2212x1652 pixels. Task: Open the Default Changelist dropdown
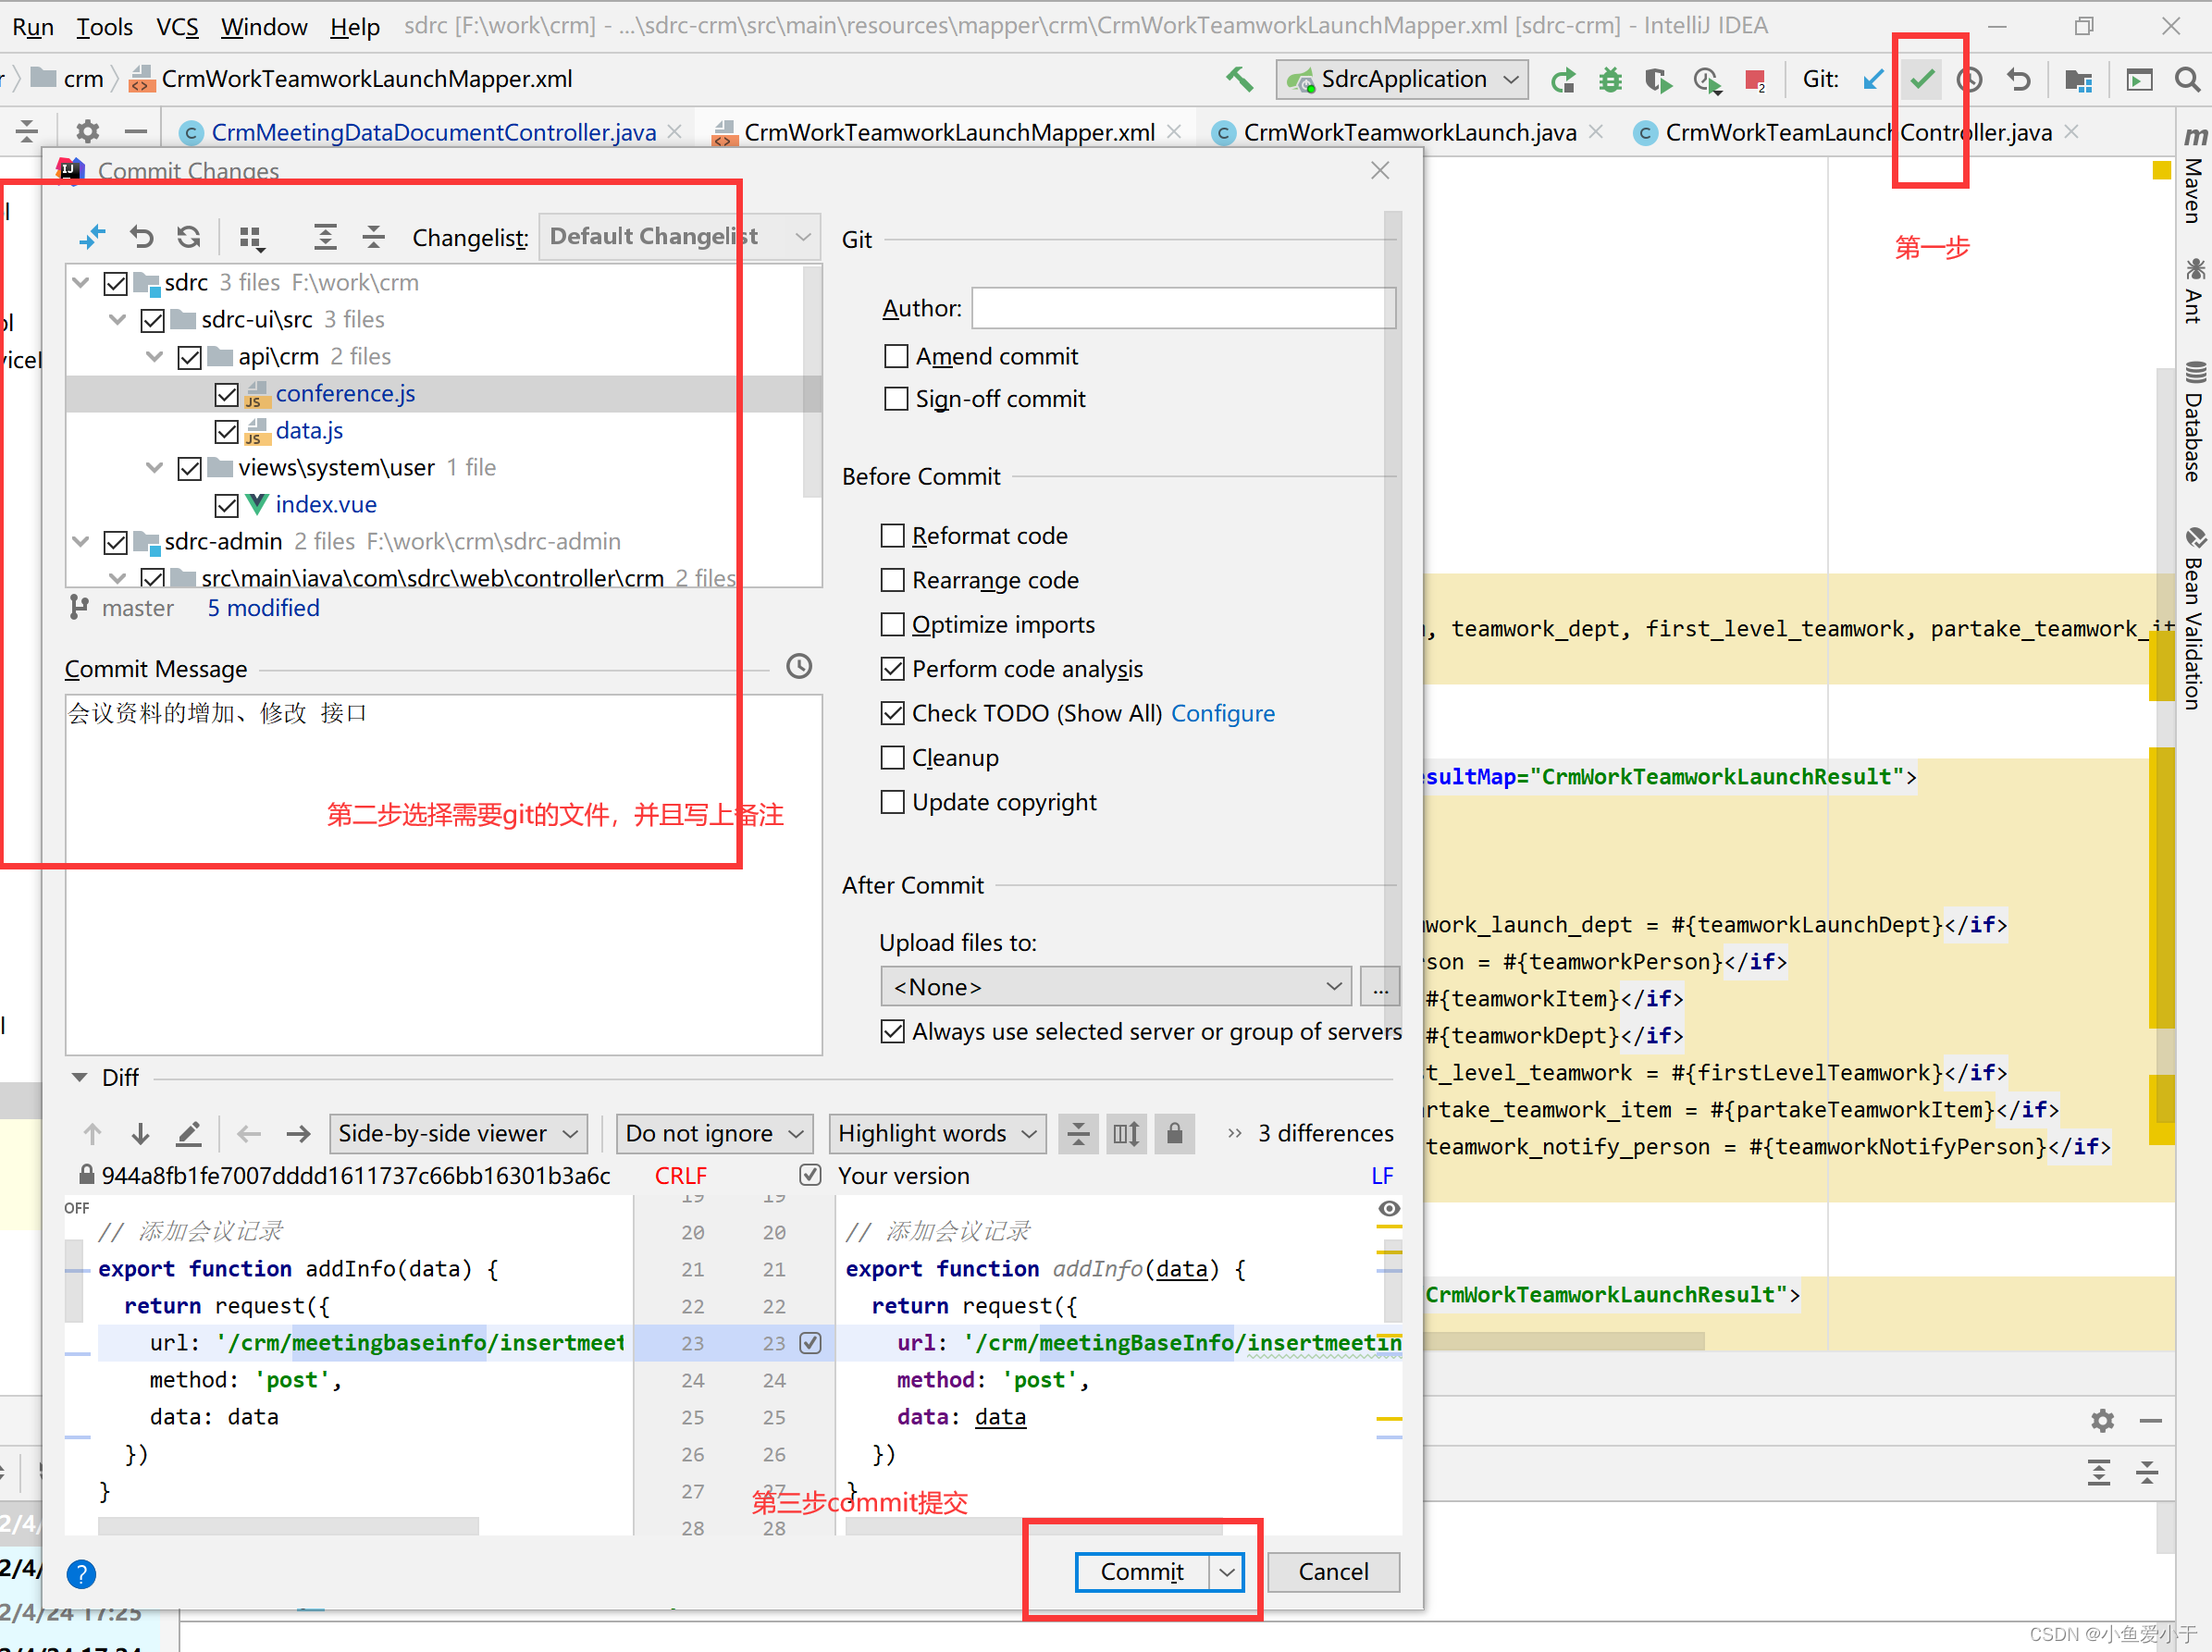point(679,237)
